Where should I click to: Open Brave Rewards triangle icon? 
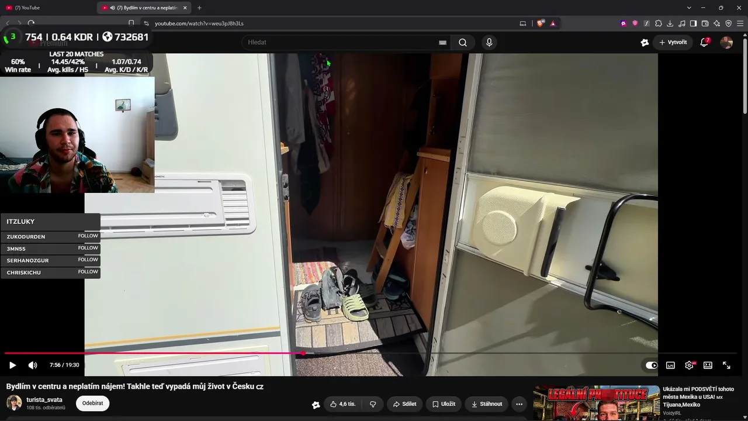point(553,23)
